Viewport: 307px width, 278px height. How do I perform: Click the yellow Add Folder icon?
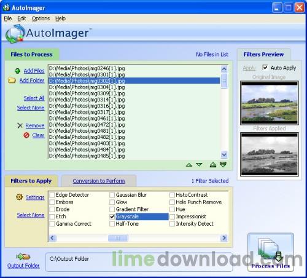click(x=12, y=80)
